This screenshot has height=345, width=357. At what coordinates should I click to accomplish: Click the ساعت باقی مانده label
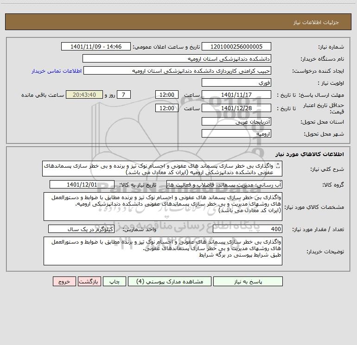click(43, 95)
